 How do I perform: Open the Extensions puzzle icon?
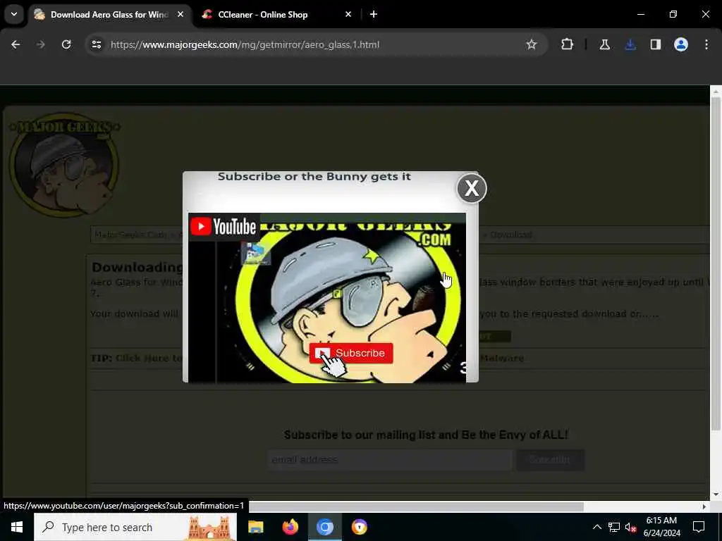coord(567,44)
